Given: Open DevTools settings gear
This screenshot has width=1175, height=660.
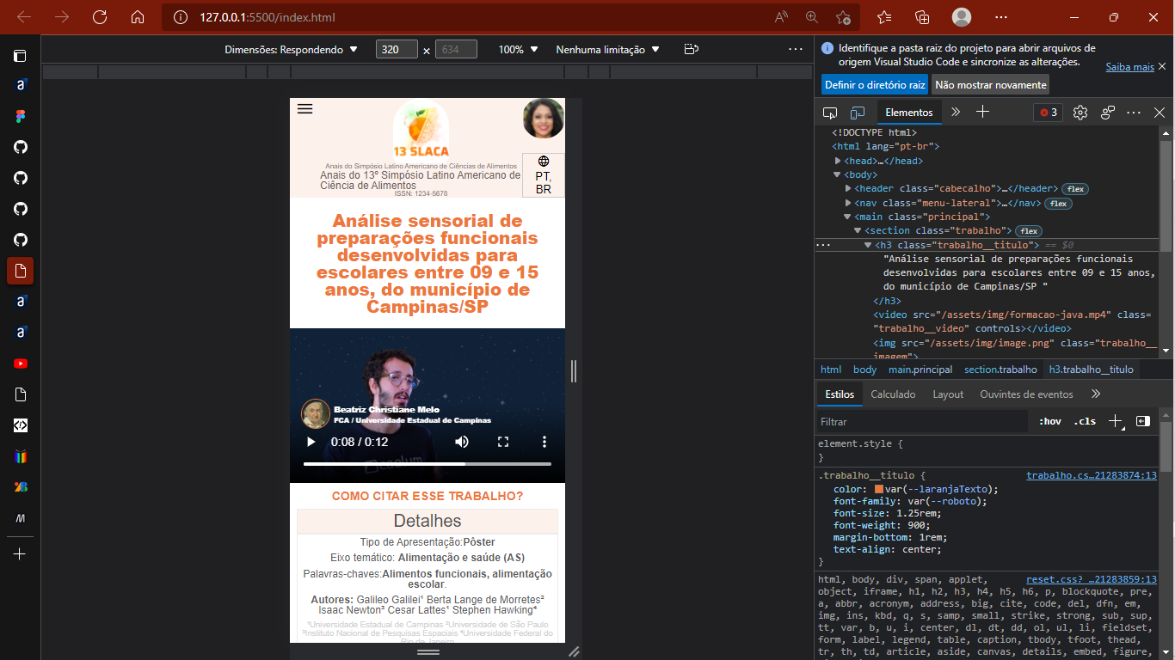Looking at the screenshot, I should (1080, 113).
